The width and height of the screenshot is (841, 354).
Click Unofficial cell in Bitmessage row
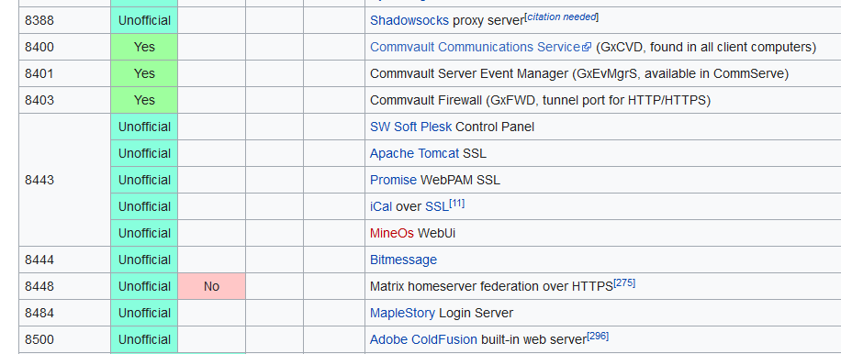(x=144, y=260)
